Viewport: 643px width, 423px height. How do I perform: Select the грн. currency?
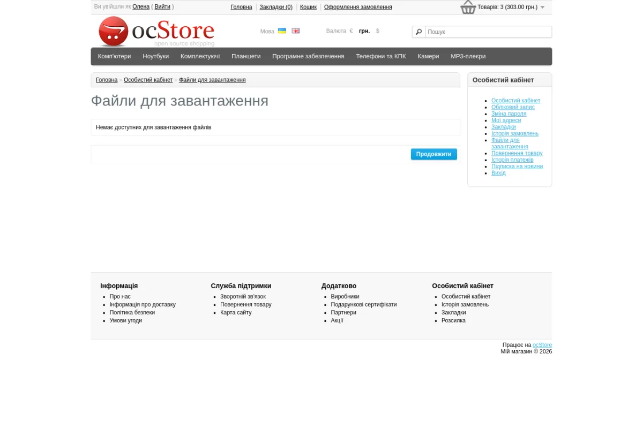pos(364,31)
